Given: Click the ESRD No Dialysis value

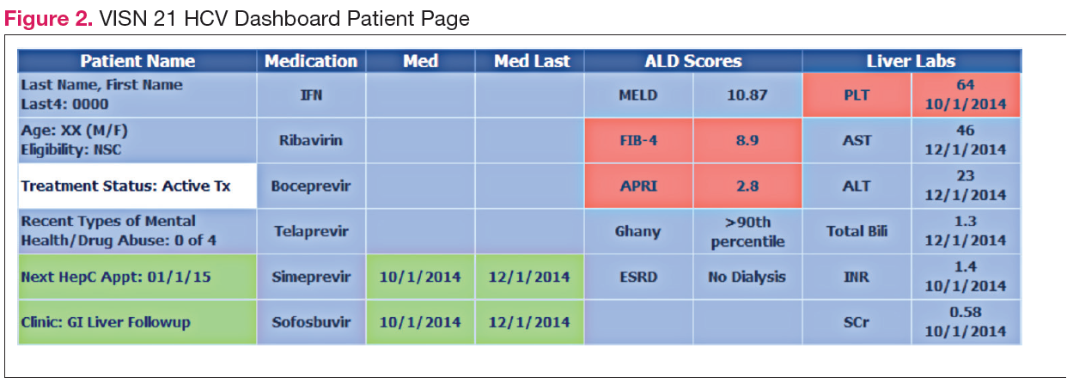Looking at the screenshot, I should click(747, 277).
